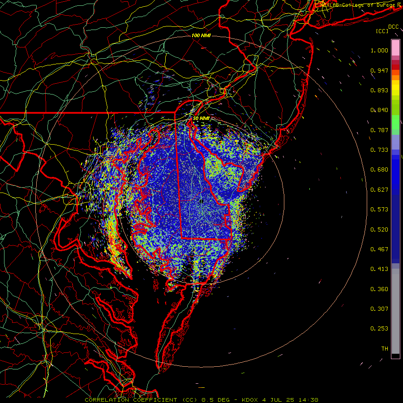The image size is (403, 403).
Task: Click the "100 NMI" range ring label
Action: click(x=201, y=35)
